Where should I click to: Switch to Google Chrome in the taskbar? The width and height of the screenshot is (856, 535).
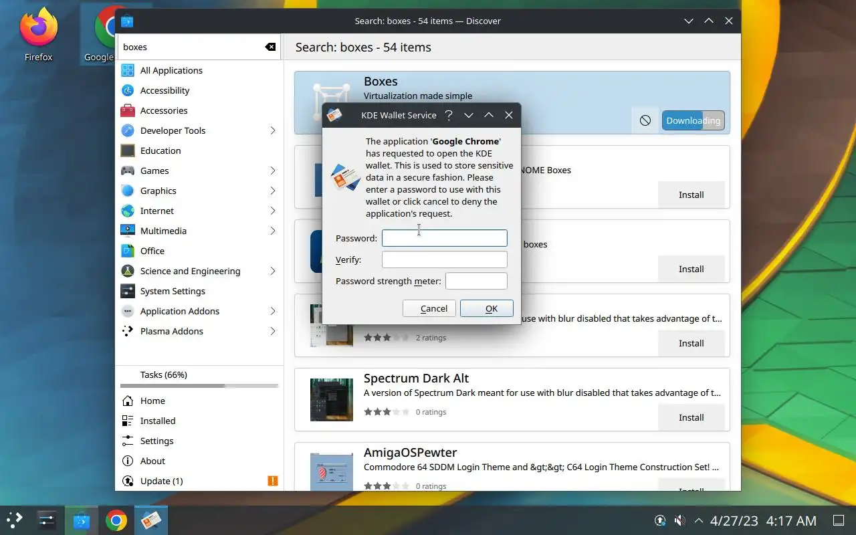[116, 520]
